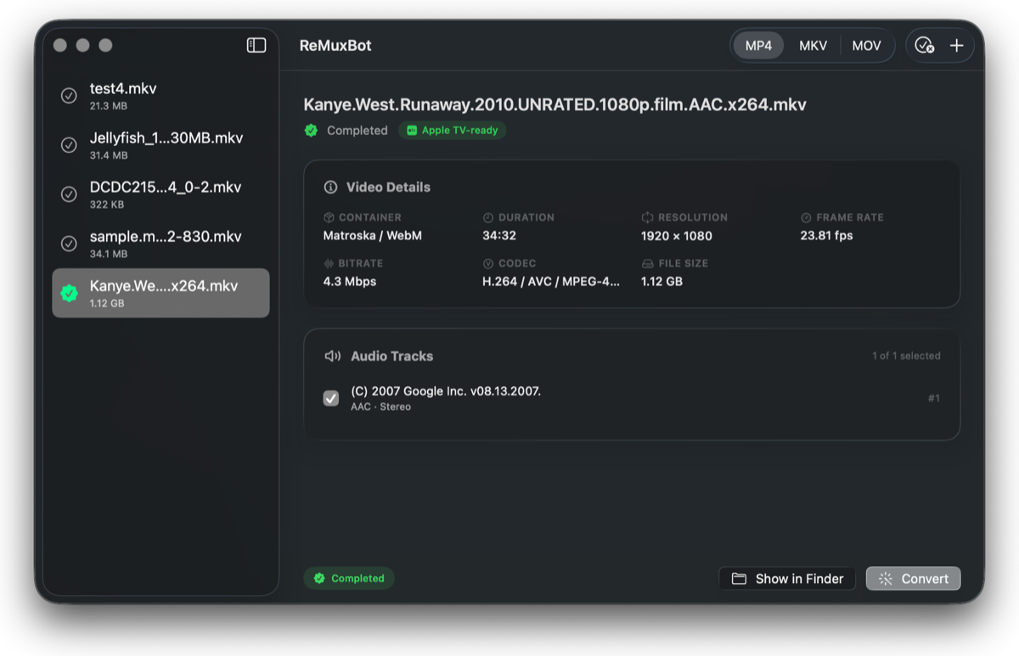Click the Kanye.West.Runaway file title
This screenshot has height=656, width=1019.
pos(555,104)
